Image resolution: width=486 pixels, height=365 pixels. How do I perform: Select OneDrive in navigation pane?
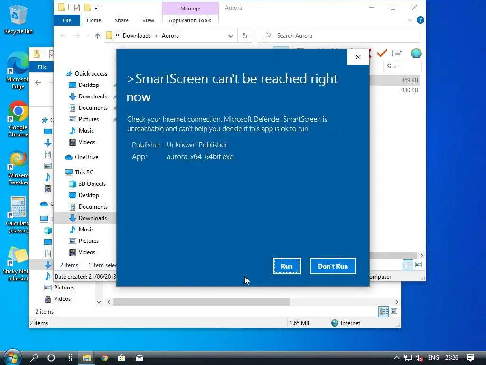[x=82, y=157]
